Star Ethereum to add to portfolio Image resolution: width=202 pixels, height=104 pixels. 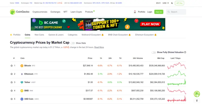12,74
